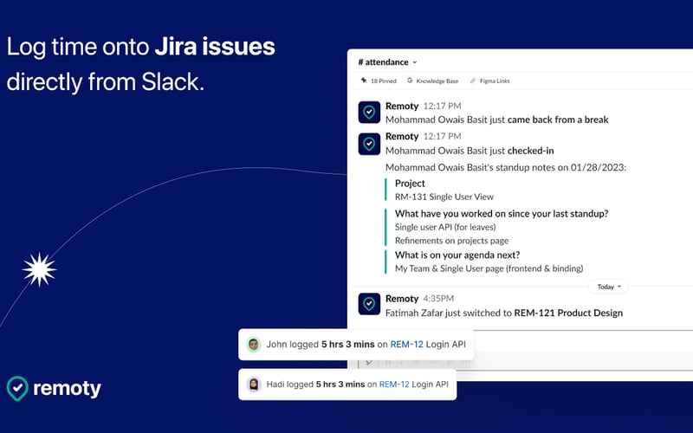Click the RM-131 Single User View project
693x433 pixels.
(444, 197)
